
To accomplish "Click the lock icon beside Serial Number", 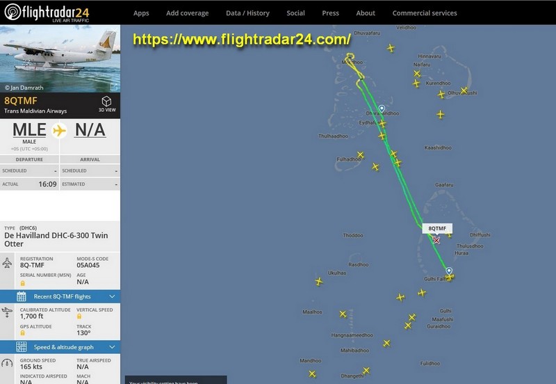I will click(23, 283).
